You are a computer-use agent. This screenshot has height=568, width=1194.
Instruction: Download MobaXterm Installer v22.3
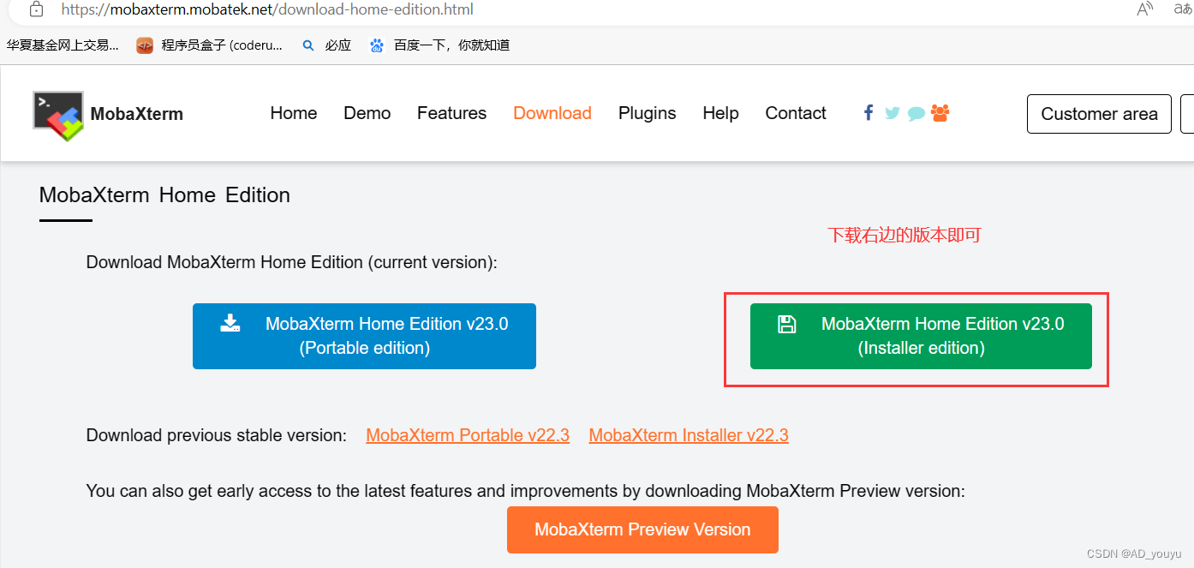click(688, 435)
